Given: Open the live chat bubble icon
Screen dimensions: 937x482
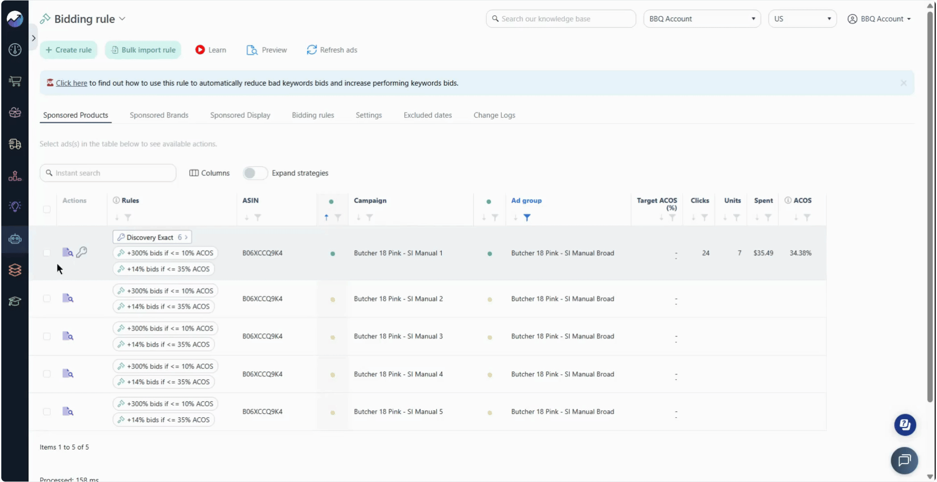Looking at the screenshot, I should point(904,460).
